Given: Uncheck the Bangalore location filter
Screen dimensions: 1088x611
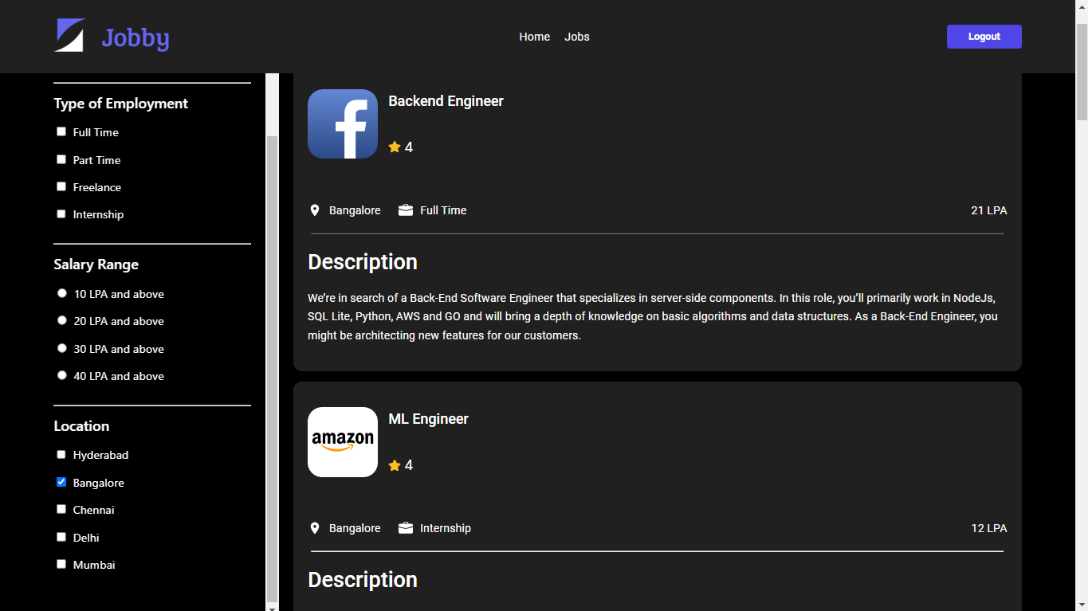Looking at the screenshot, I should [61, 481].
